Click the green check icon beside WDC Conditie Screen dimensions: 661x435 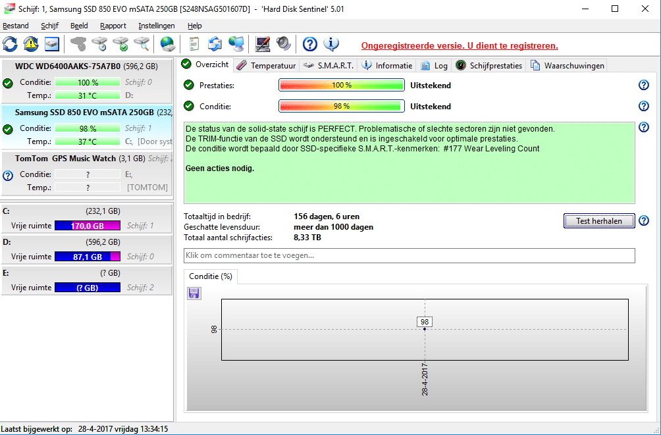point(8,84)
